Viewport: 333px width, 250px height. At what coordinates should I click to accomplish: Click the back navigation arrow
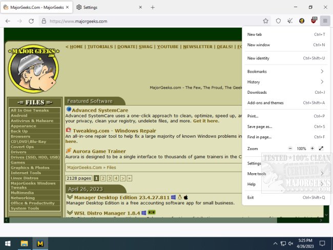click(x=8, y=21)
